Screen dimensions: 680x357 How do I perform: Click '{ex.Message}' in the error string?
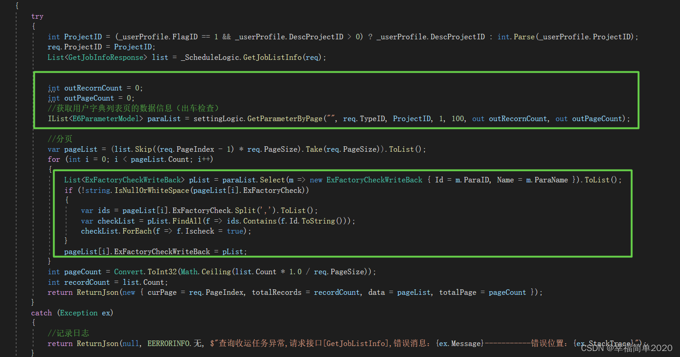tap(461, 344)
